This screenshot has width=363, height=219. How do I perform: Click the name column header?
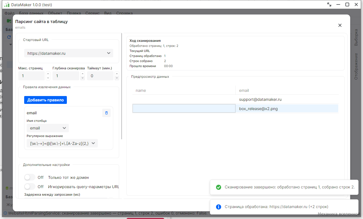(x=184, y=90)
